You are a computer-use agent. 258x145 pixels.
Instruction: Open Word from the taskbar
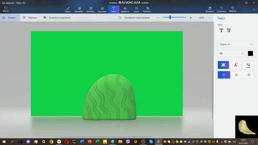[82, 141]
